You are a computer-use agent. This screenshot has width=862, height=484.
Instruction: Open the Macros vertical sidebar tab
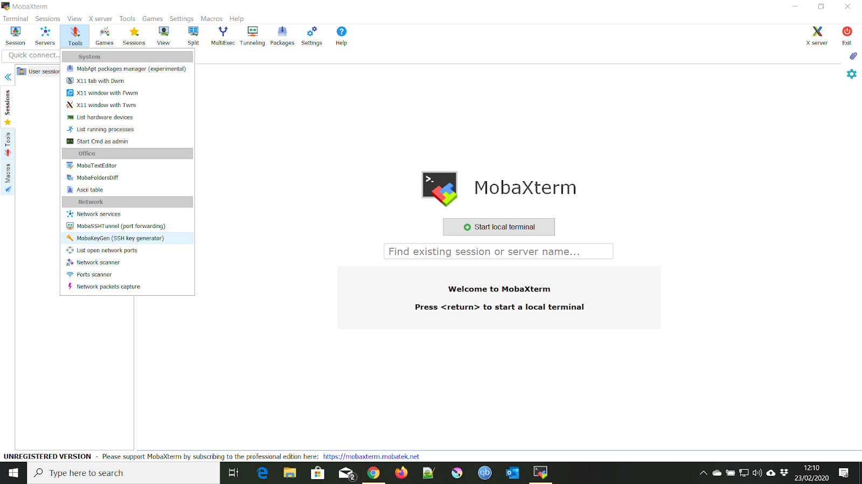tap(8, 177)
